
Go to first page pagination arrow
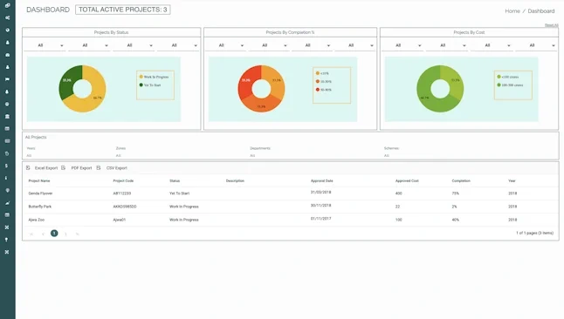[31, 234]
